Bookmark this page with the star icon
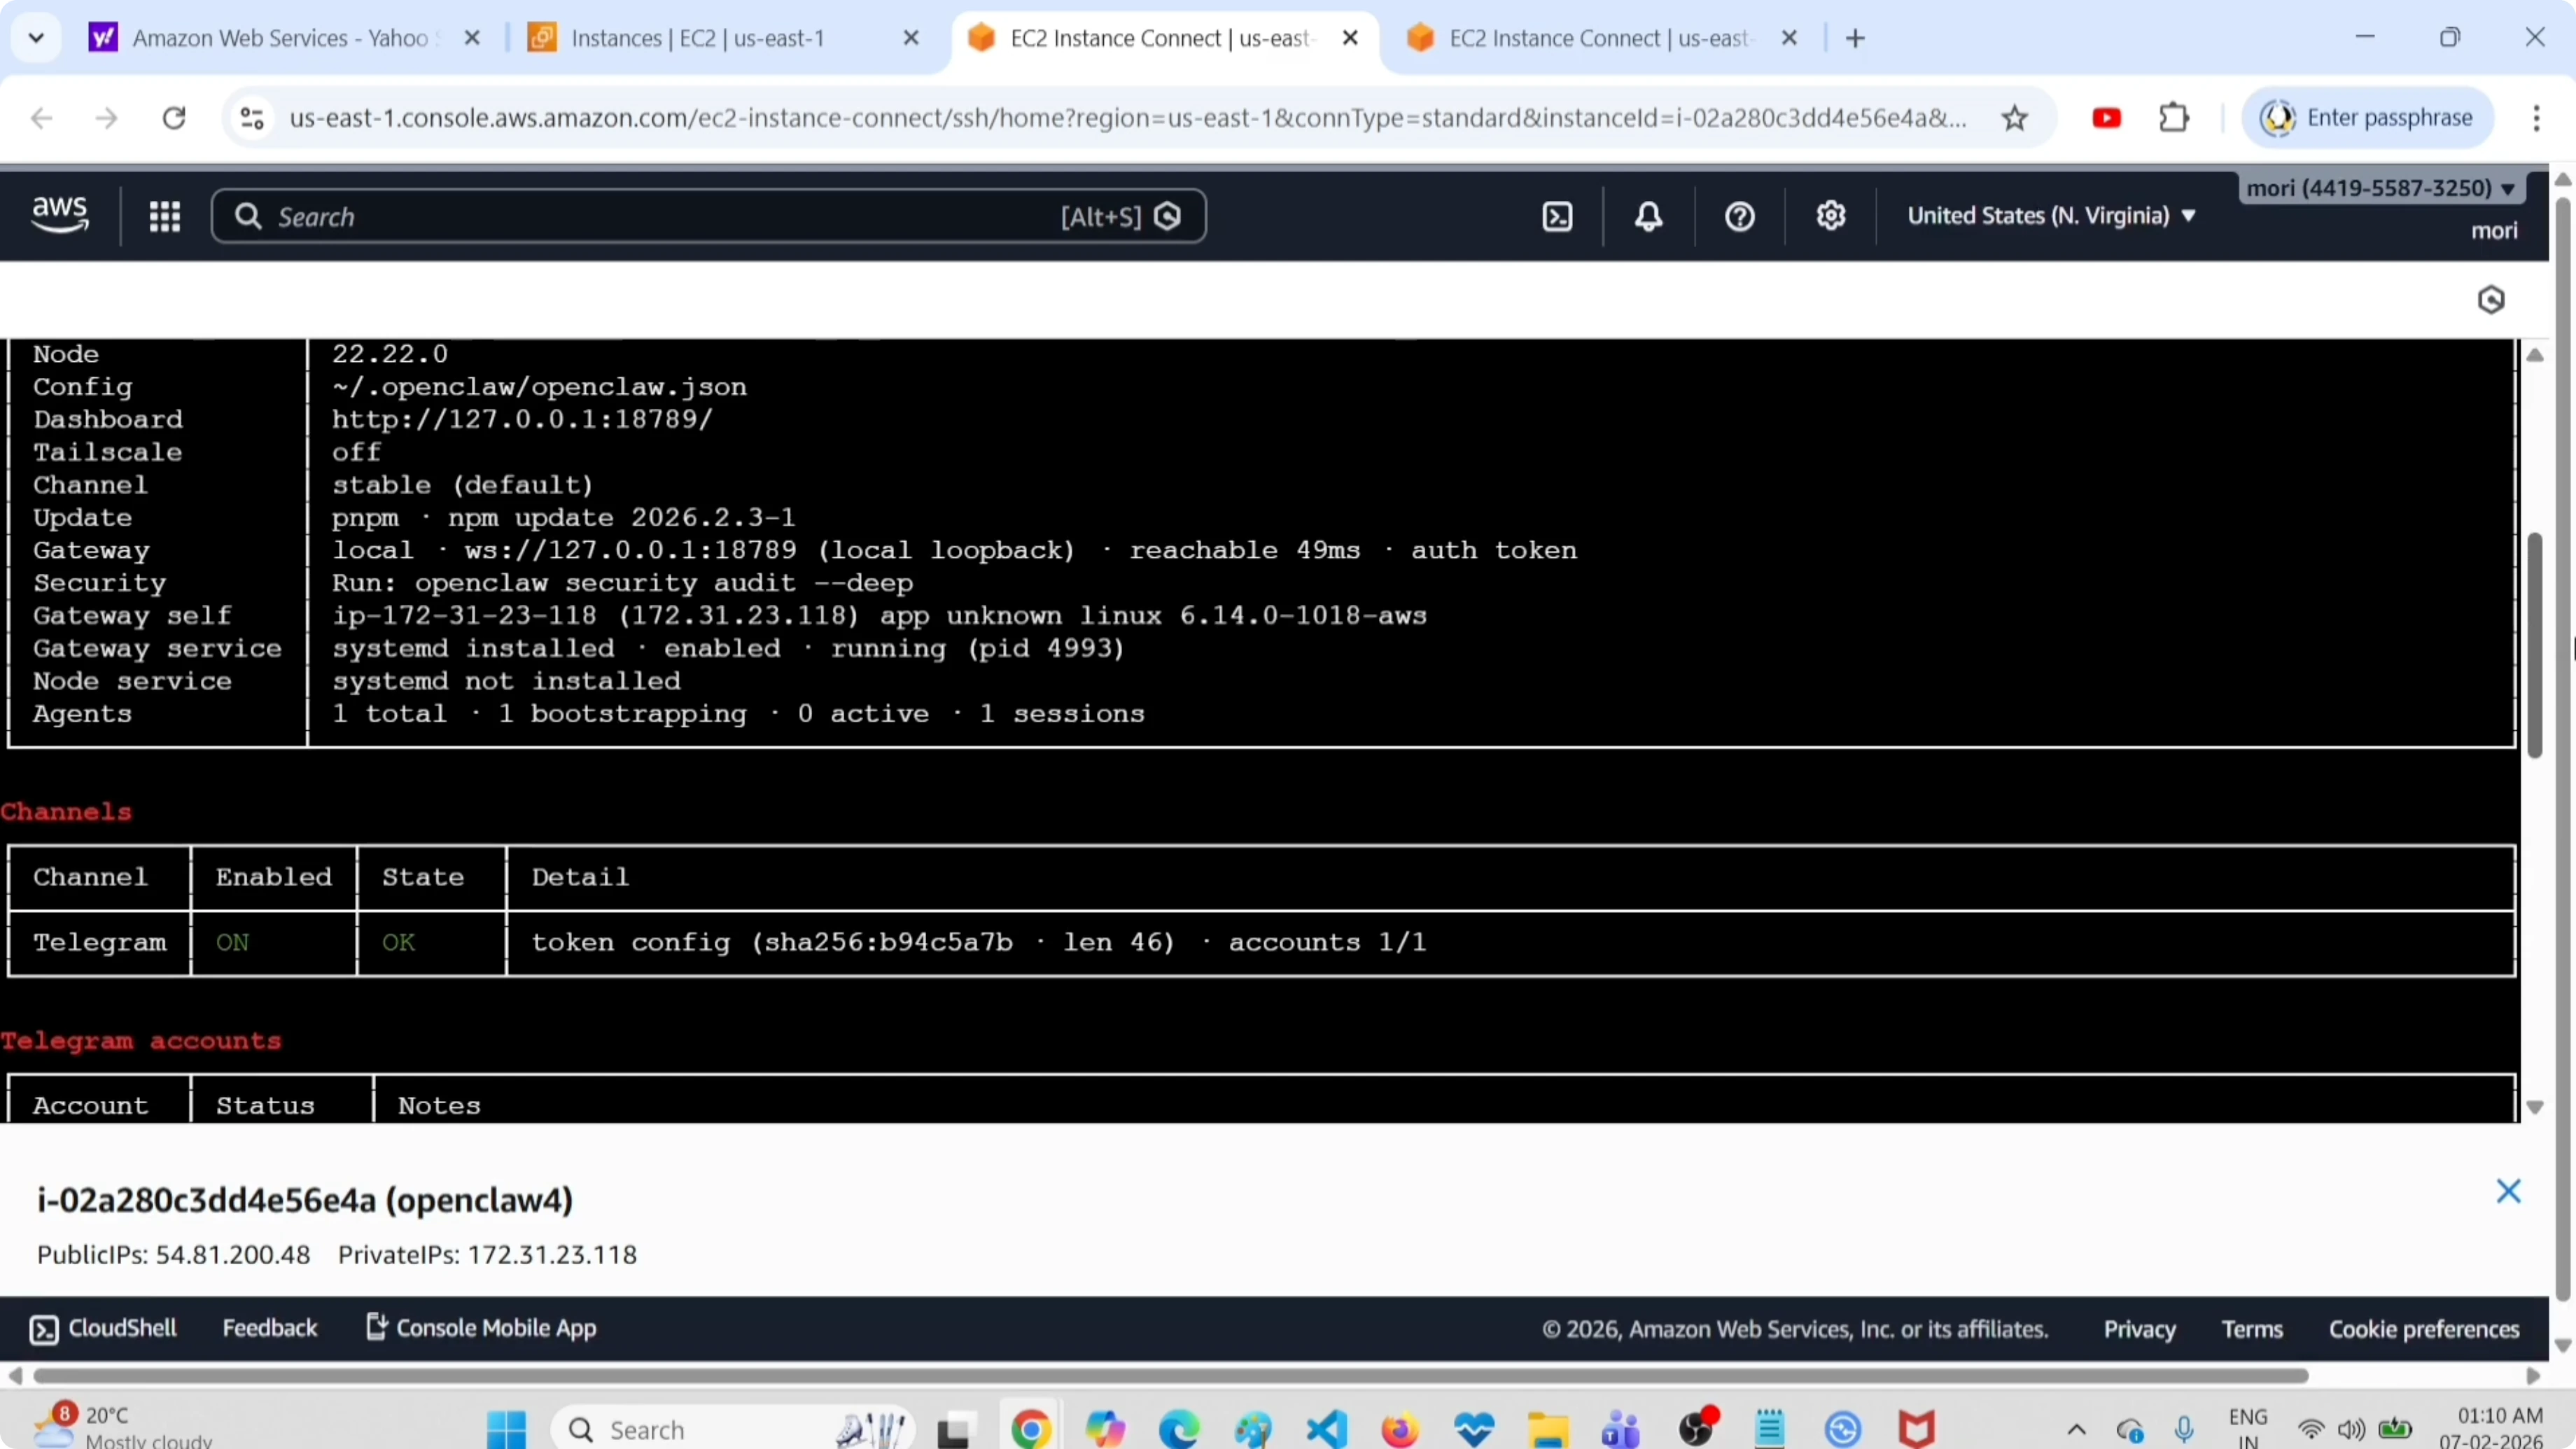 tap(2014, 118)
